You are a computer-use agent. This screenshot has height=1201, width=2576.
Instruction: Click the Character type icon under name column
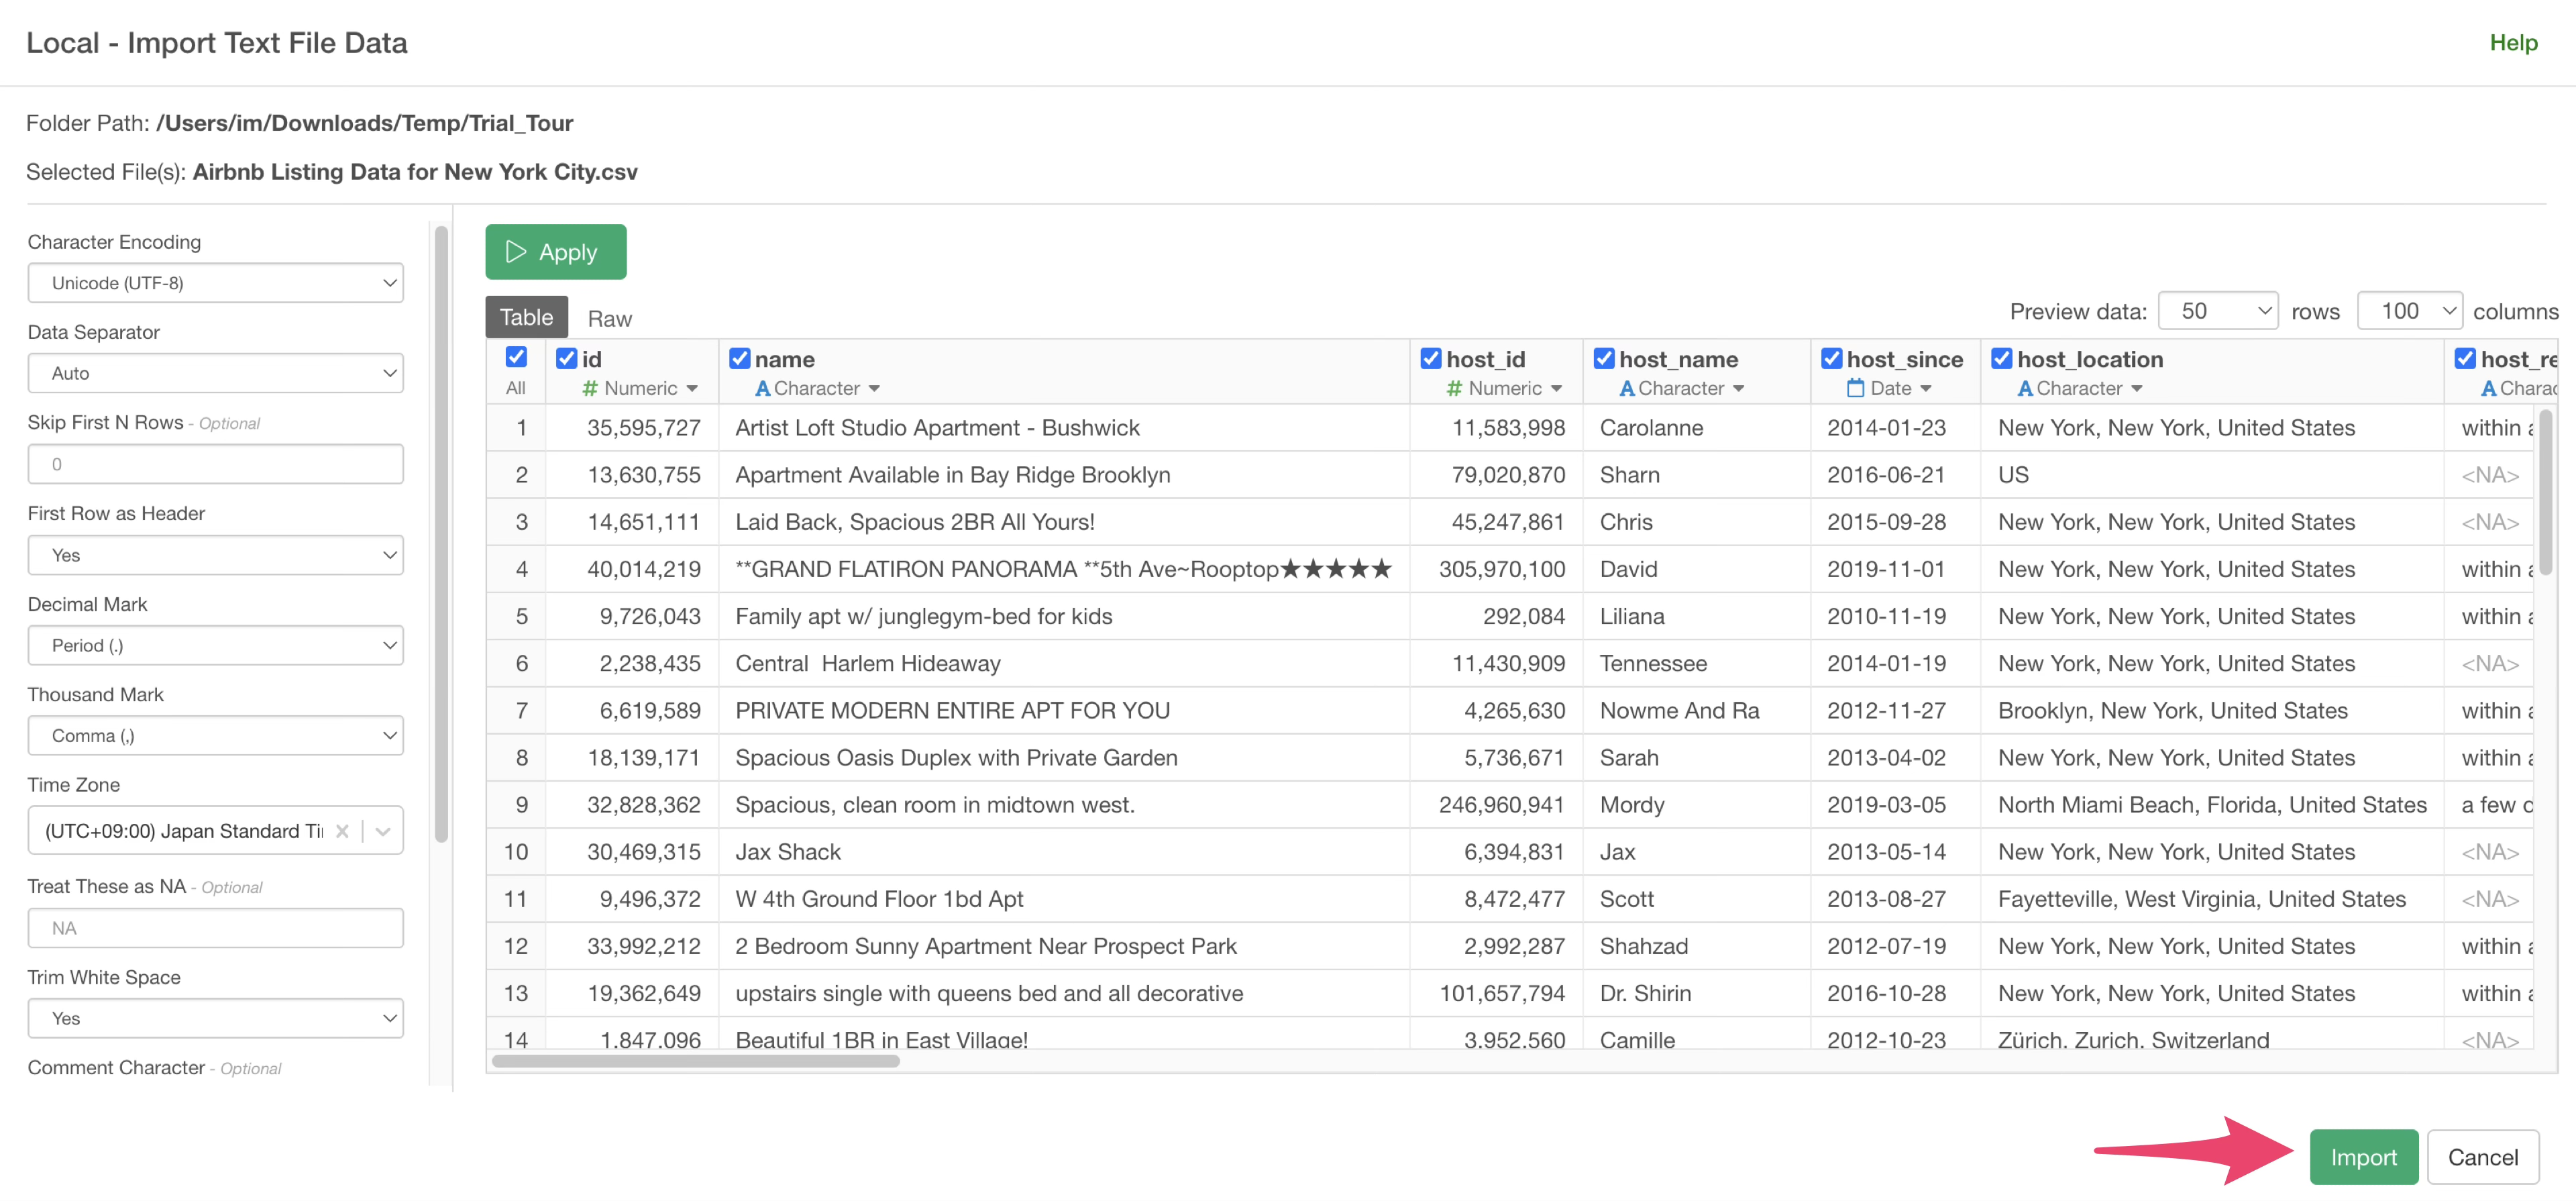click(x=762, y=388)
